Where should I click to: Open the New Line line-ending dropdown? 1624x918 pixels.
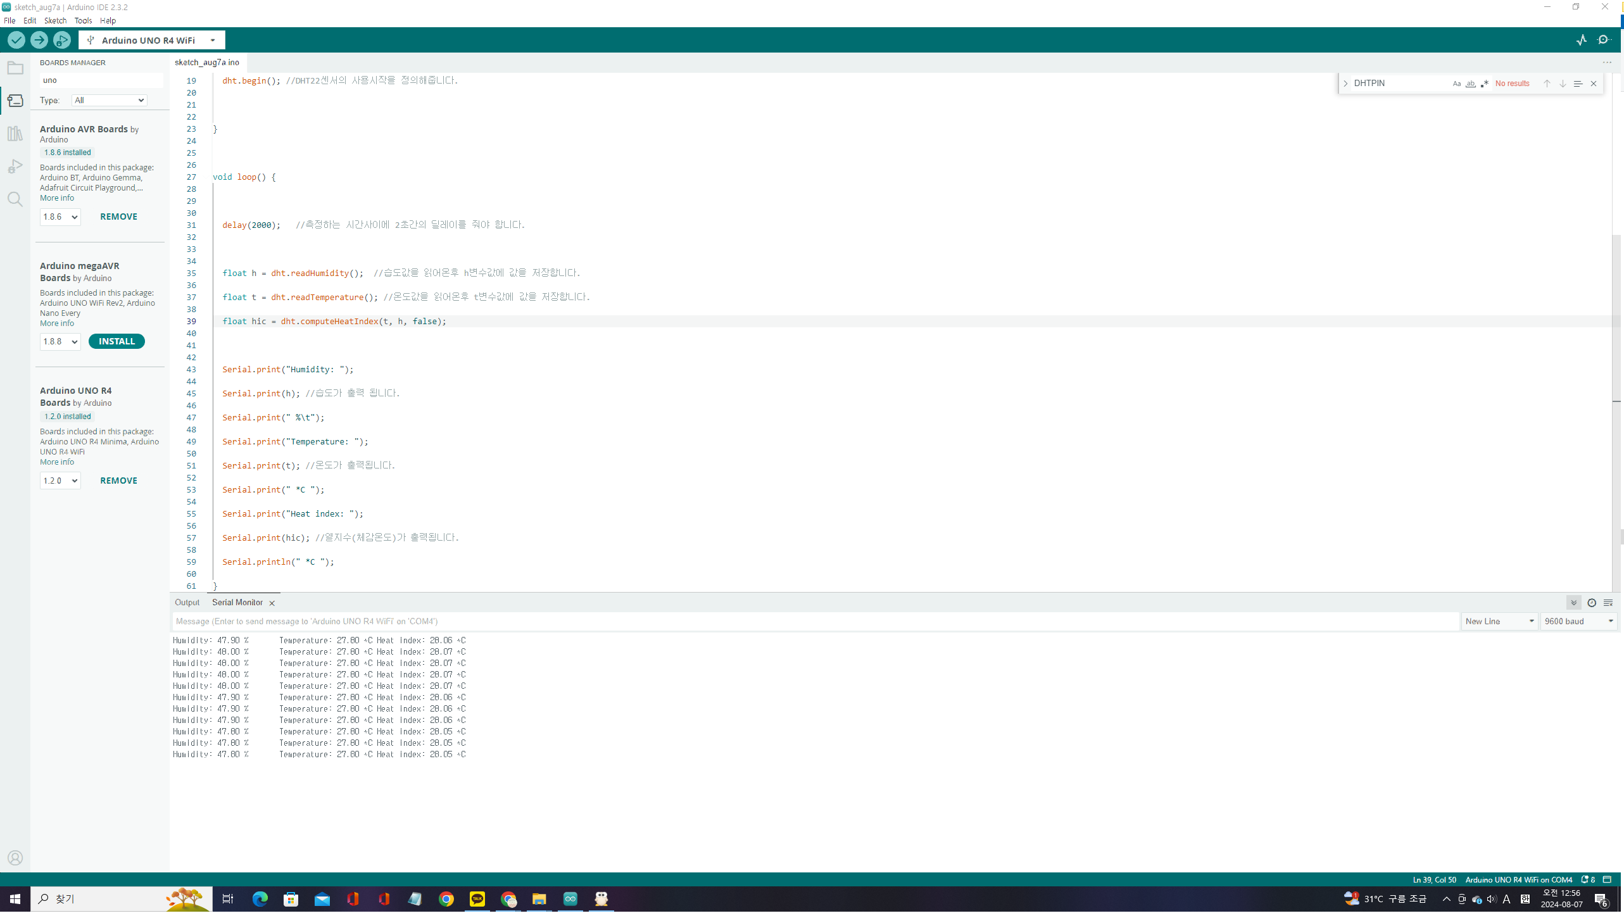[x=1499, y=622]
